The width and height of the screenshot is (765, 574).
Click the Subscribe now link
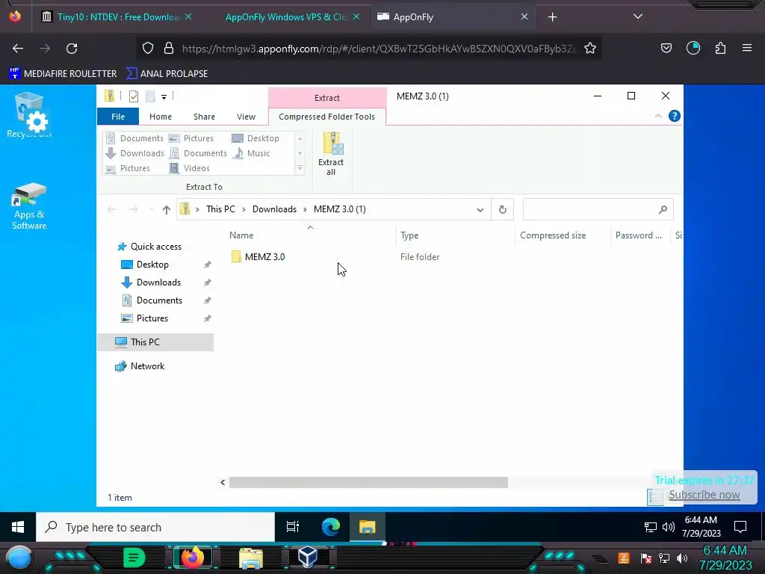click(x=704, y=495)
